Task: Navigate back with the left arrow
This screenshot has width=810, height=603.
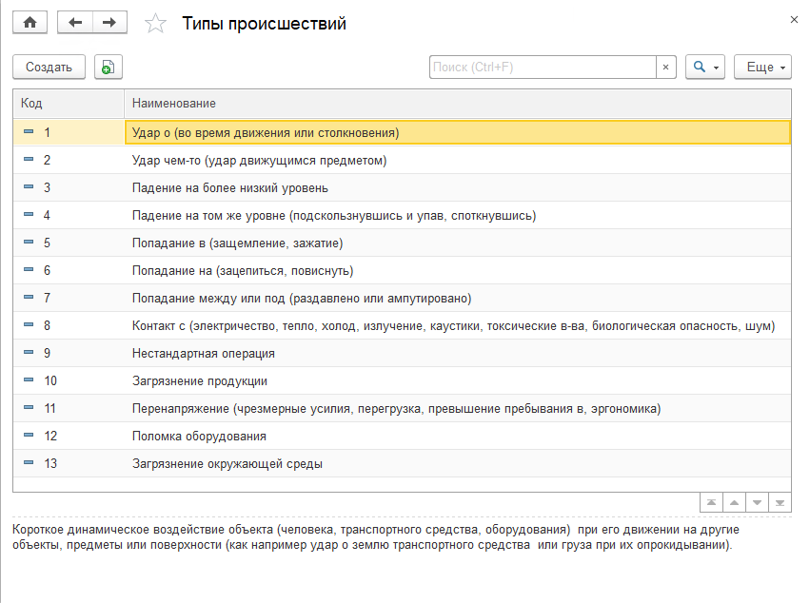Action: pyautogui.click(x=75, y=23)
